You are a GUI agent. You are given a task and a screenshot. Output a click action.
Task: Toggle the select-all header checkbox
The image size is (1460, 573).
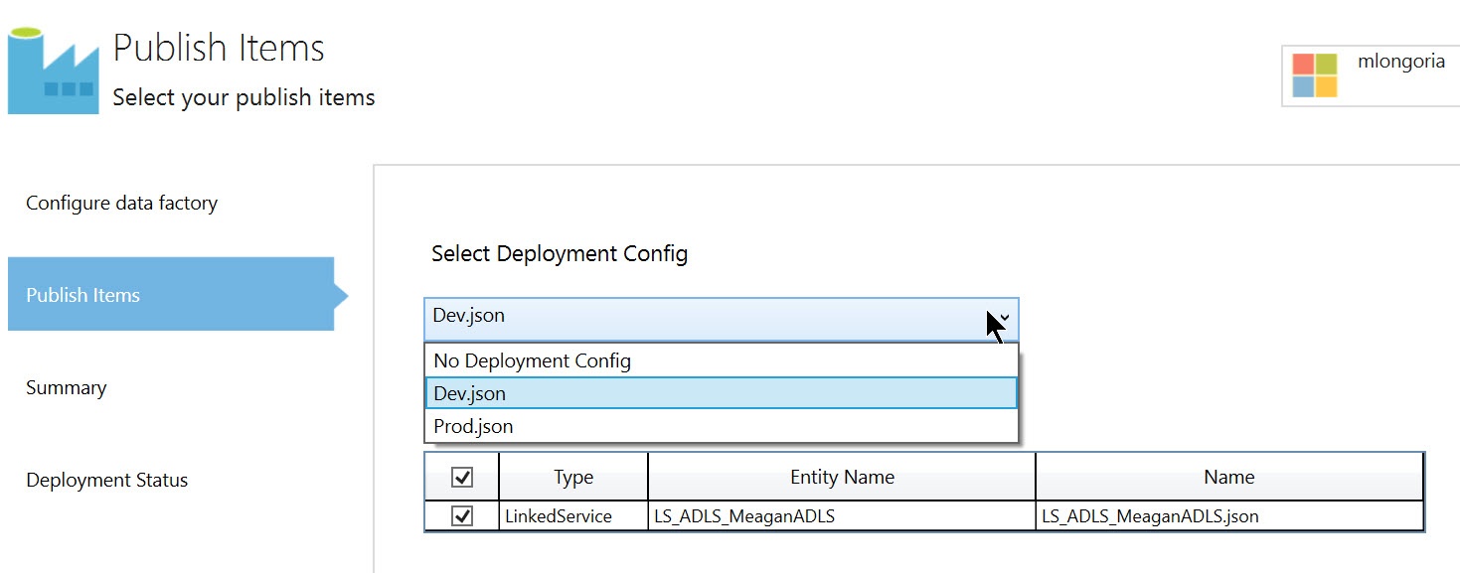click(462, 478)
